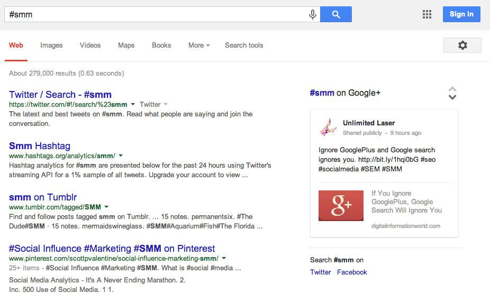Viewport: 490px width, 302px height.
Task: Switch to the Books tab
Action: [161, 45]
